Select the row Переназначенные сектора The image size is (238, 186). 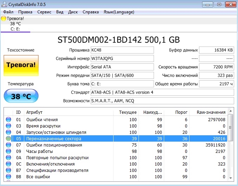(x=116, y=138)
